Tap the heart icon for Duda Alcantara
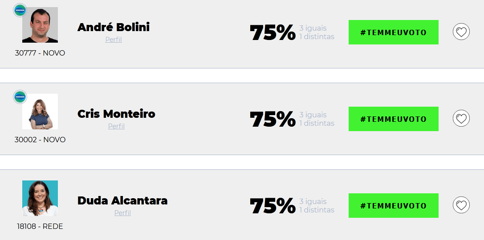 click(x=461, y=205)
